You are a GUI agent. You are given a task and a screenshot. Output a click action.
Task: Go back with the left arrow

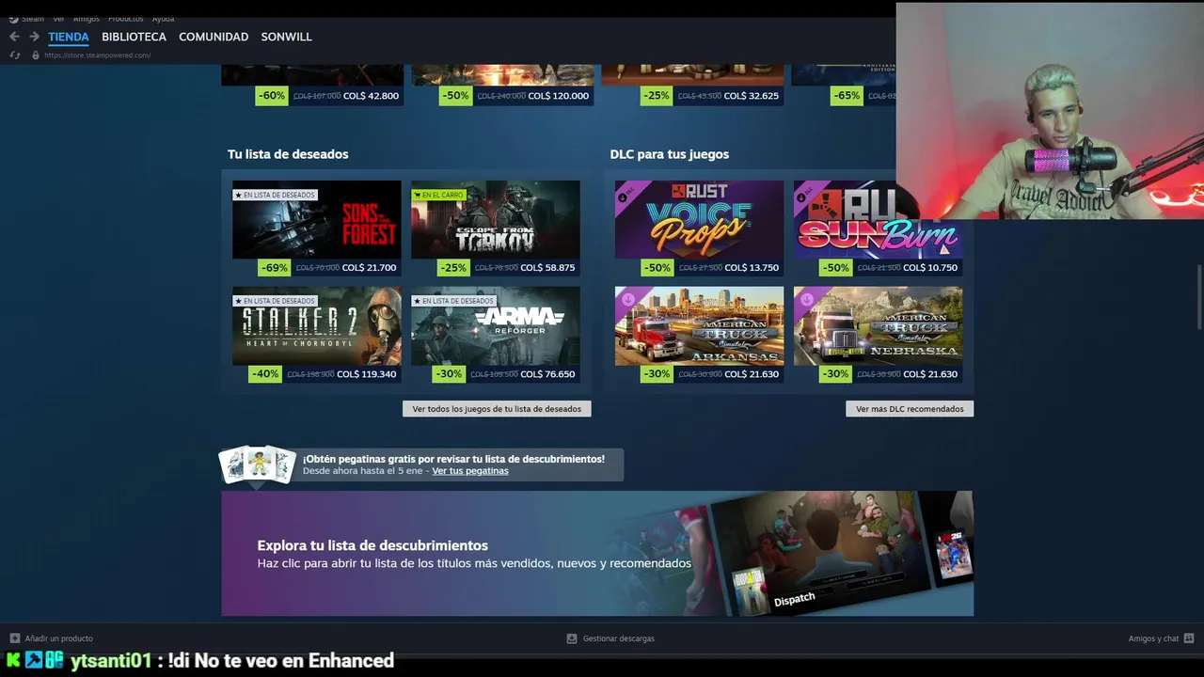pyautogui.click(x=14, y=37)
